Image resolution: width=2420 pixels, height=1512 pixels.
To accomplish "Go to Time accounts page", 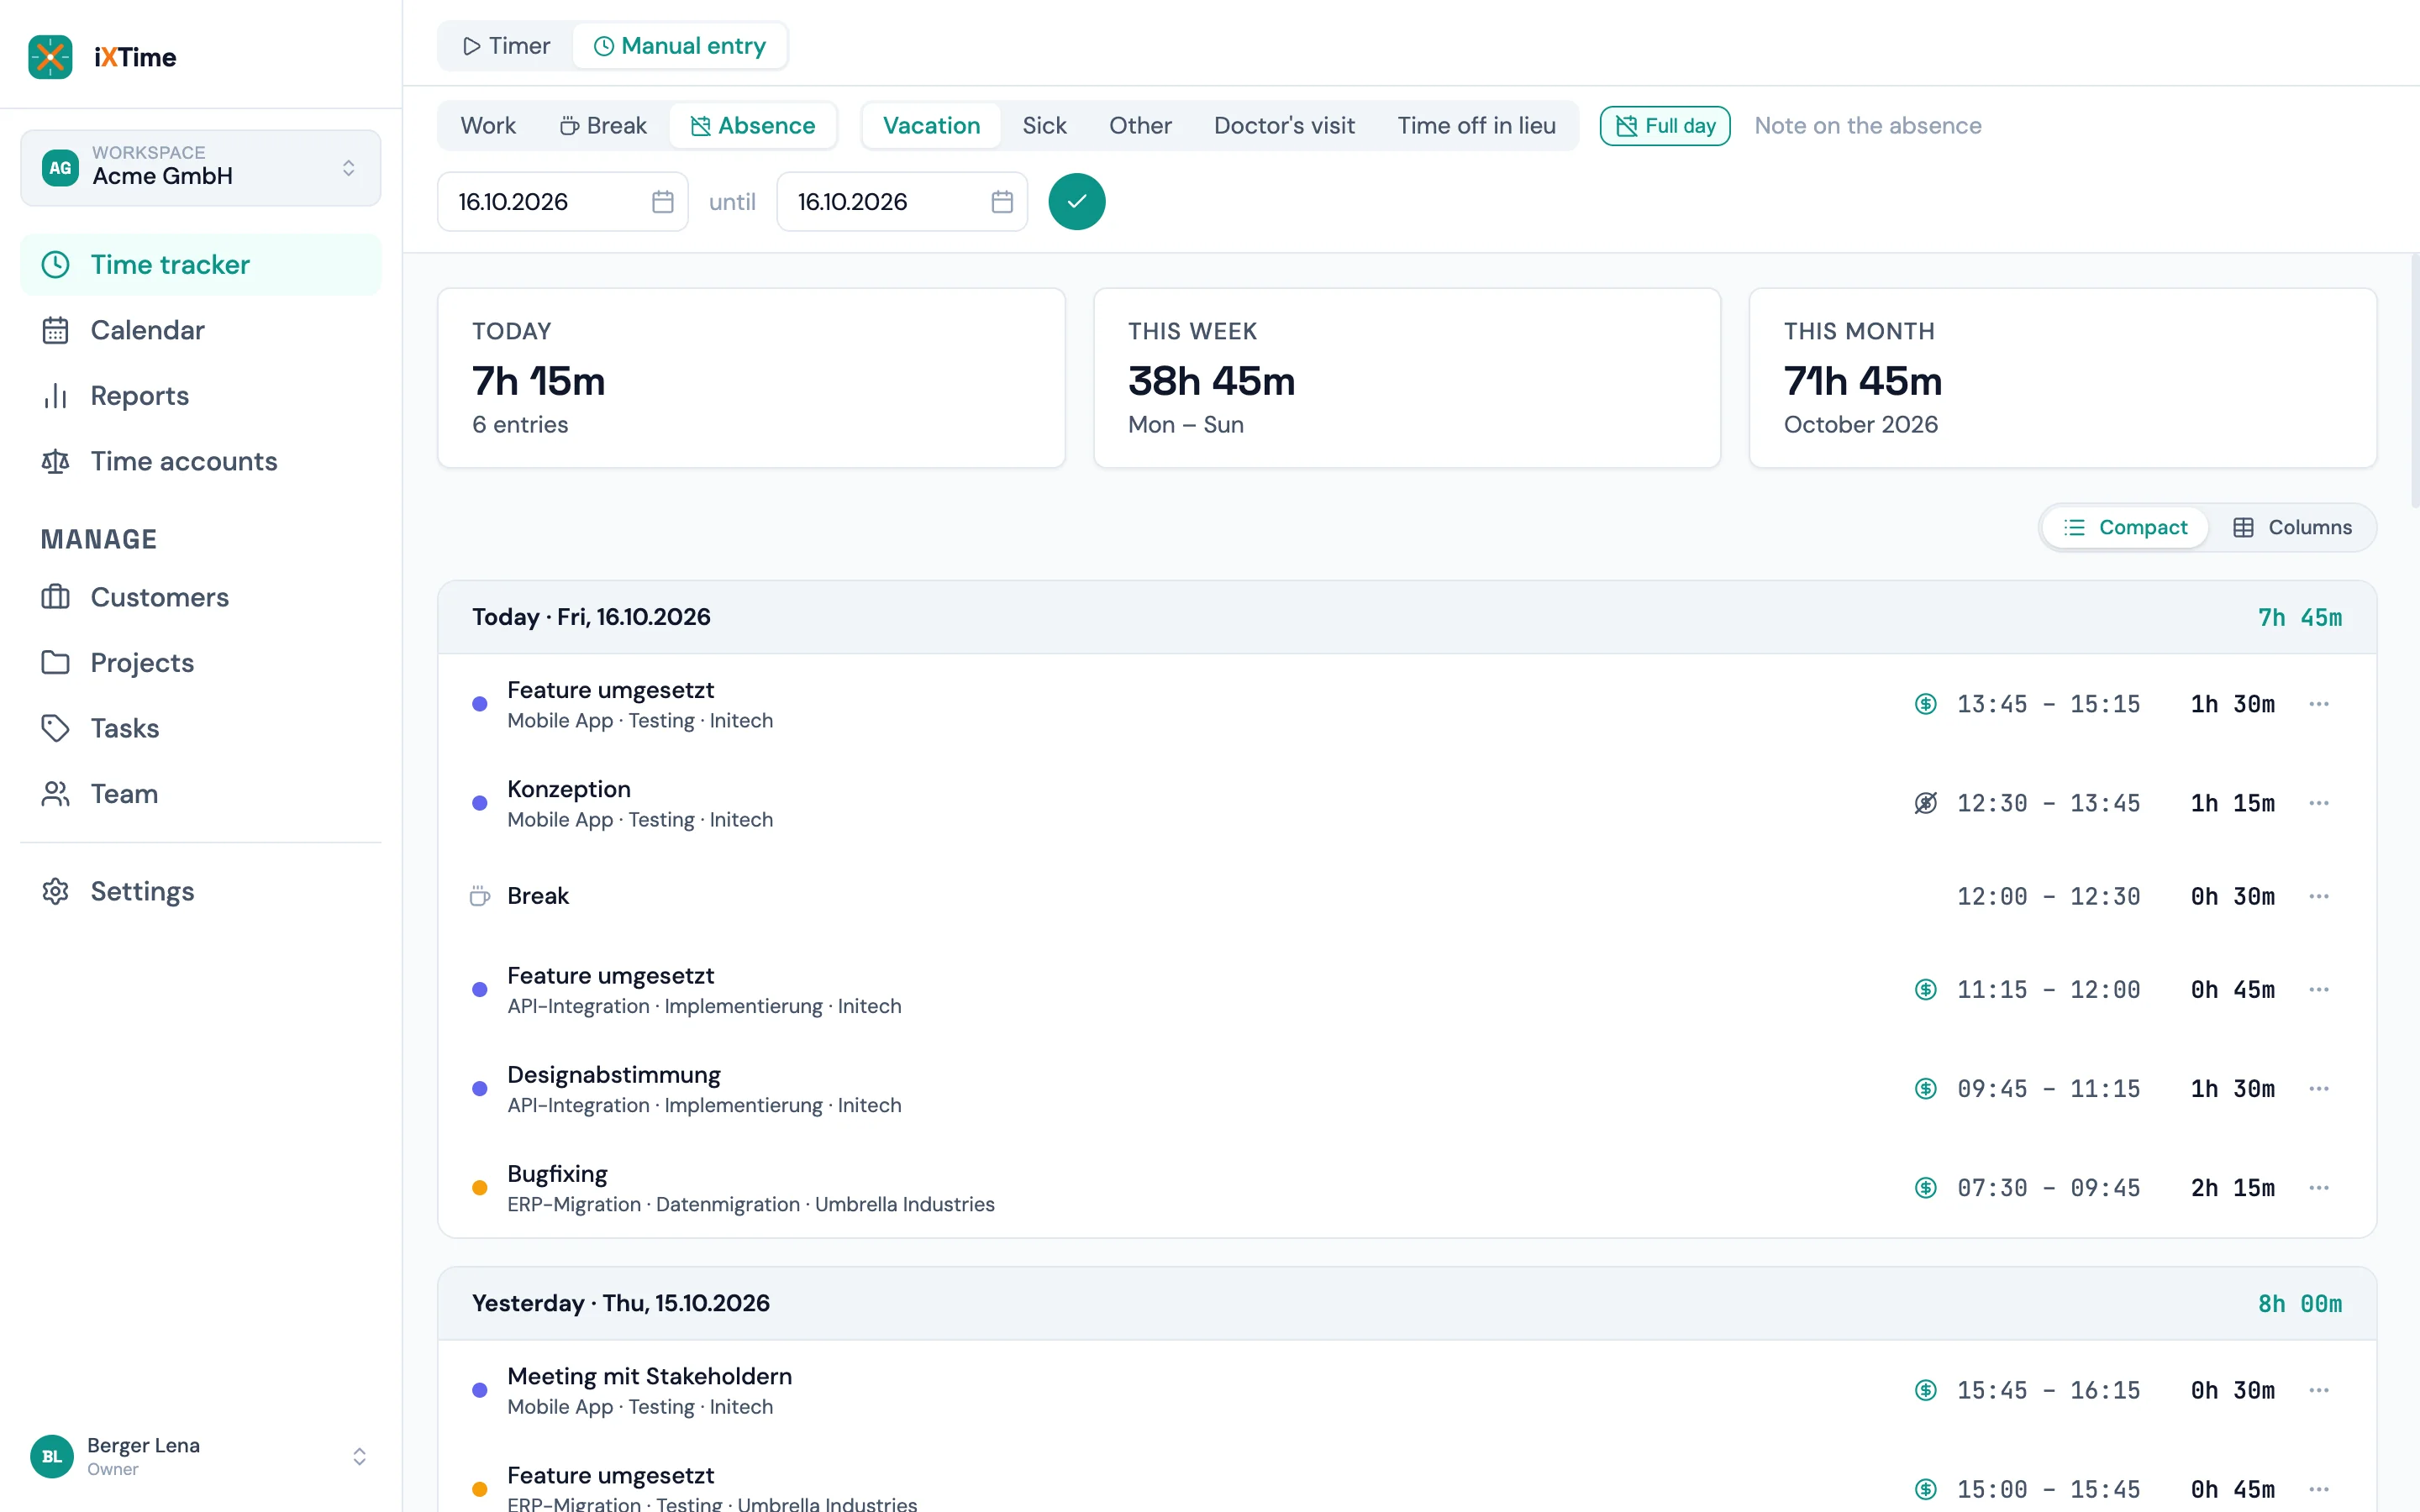I will (x=201, y=461).
